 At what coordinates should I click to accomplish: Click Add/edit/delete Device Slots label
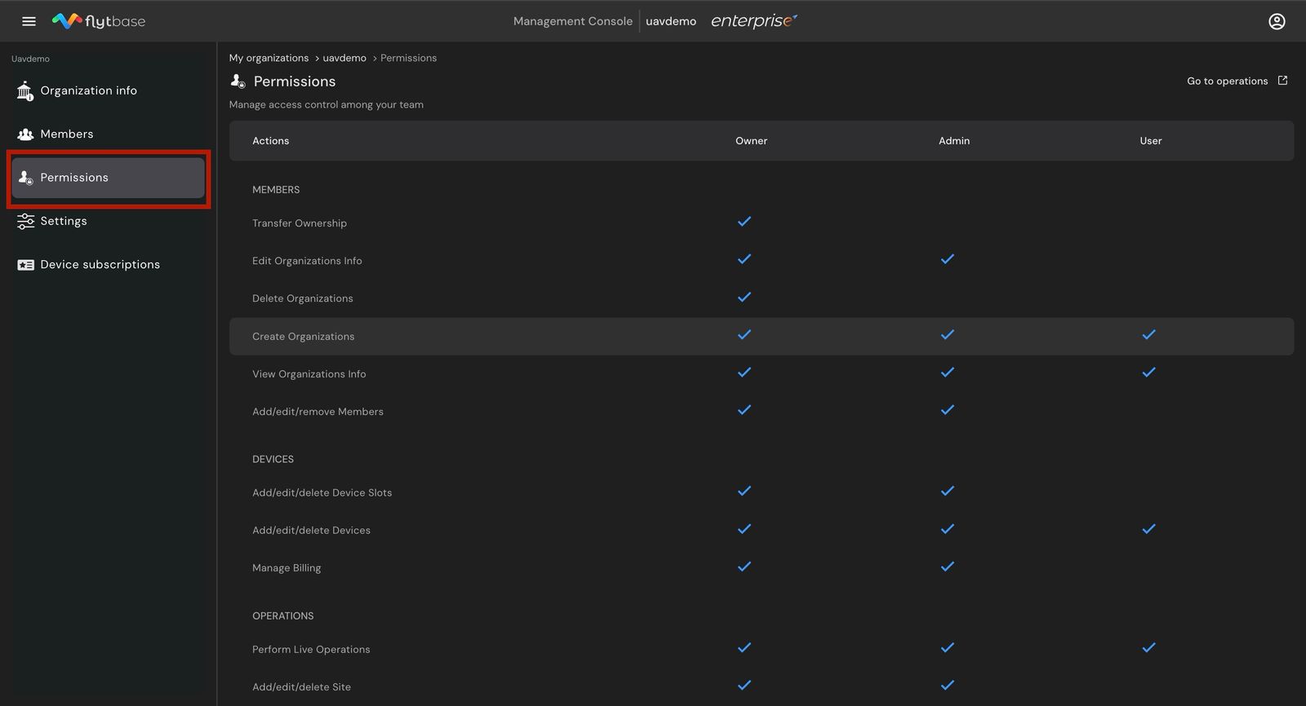(x=322, y=492)
